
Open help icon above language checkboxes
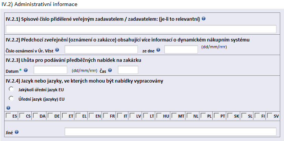click(x=8, y=108)
